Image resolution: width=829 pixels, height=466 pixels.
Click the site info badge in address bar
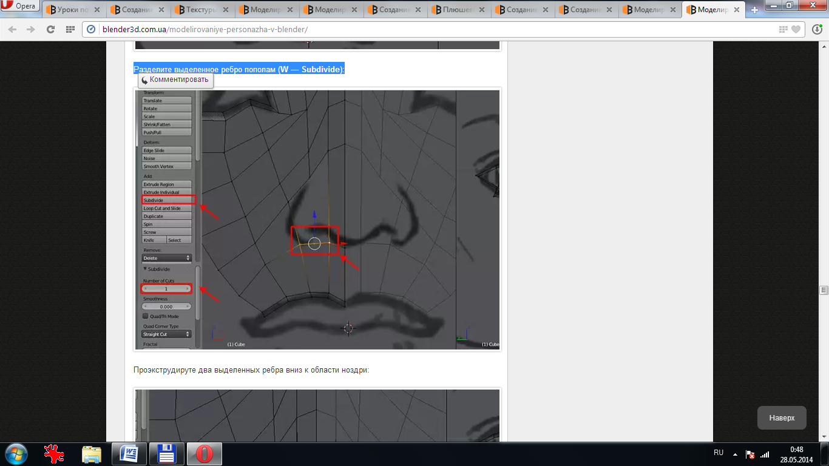(92, 29)
